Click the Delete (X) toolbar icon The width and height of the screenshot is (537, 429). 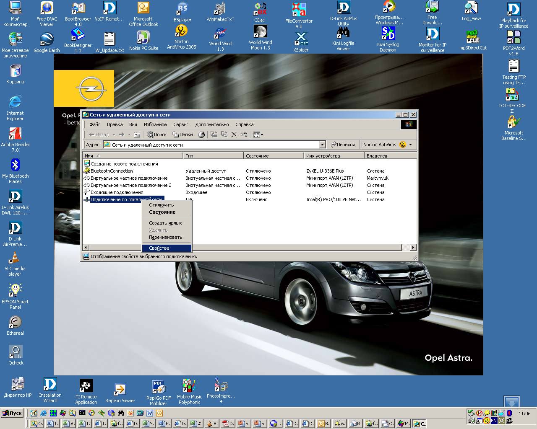pos(234,134)
